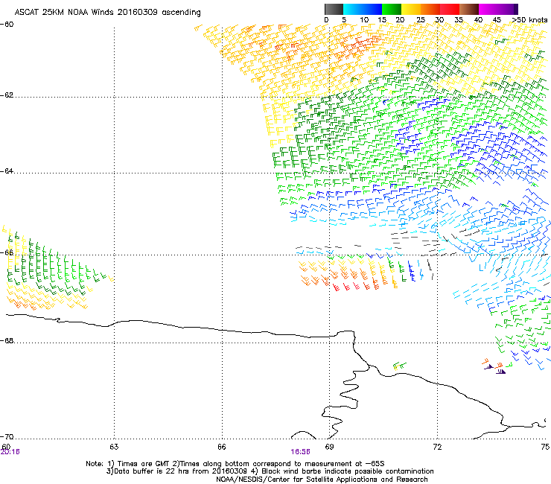
Task: Click the '-64' latitude label
Action: [x=7, y=171]
